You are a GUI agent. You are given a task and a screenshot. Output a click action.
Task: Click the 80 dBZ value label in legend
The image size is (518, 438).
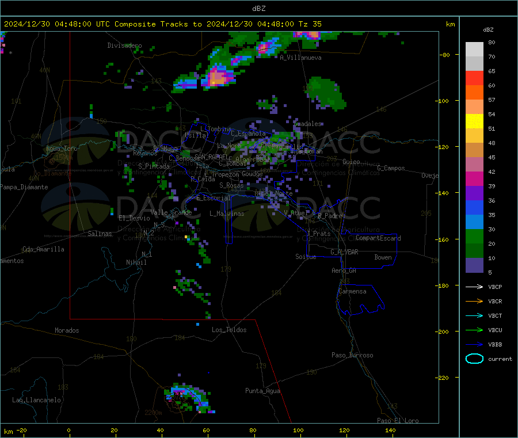point(492,42)
